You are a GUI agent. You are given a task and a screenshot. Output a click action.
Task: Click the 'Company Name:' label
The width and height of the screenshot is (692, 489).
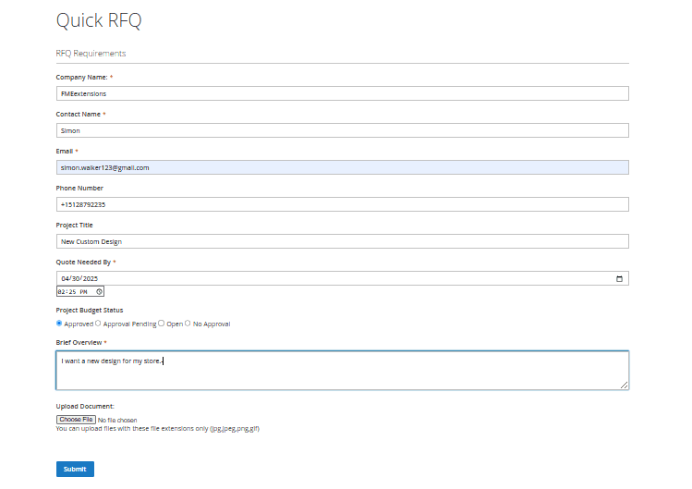point(81,78)
